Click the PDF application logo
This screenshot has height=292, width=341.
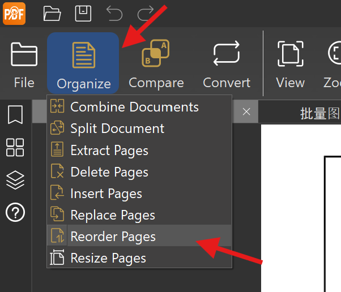(14, 14)
